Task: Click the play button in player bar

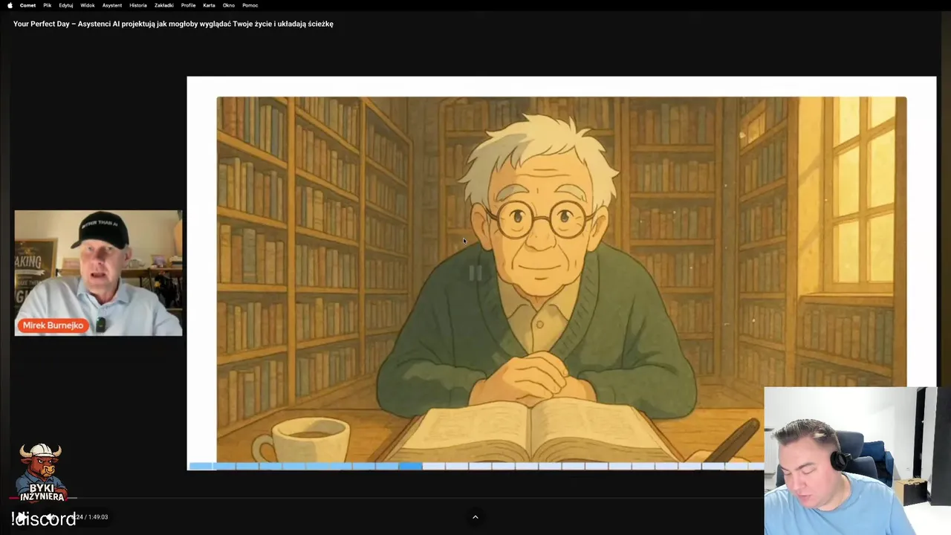Action: (x=22, y=516)
